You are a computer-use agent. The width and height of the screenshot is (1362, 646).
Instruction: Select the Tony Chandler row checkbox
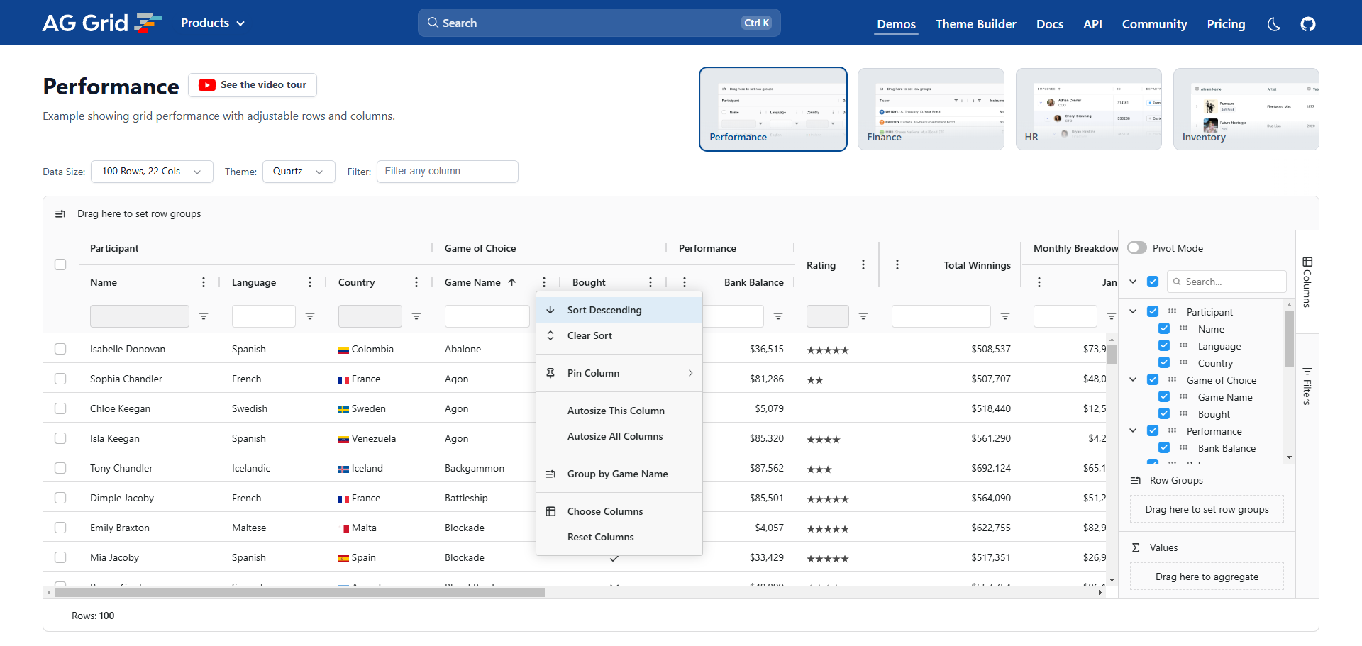pyautogui.click(x=60, y=468)
